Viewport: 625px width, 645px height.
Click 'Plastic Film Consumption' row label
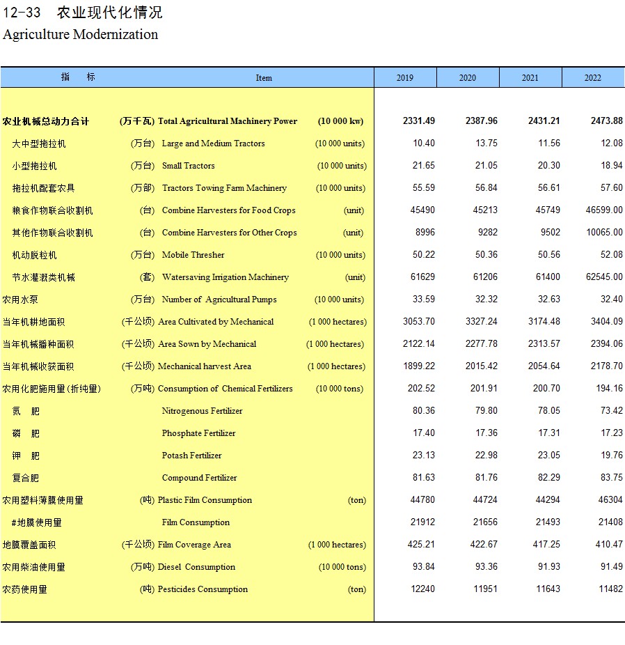pyautogui.click(x=205, y=500)
